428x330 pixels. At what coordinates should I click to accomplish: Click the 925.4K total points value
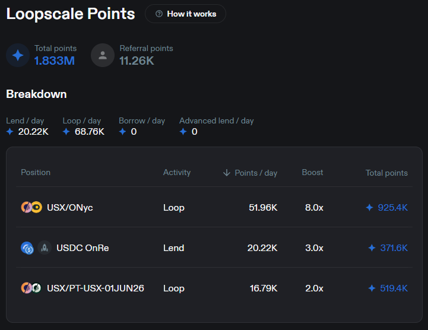coord(393,208)
